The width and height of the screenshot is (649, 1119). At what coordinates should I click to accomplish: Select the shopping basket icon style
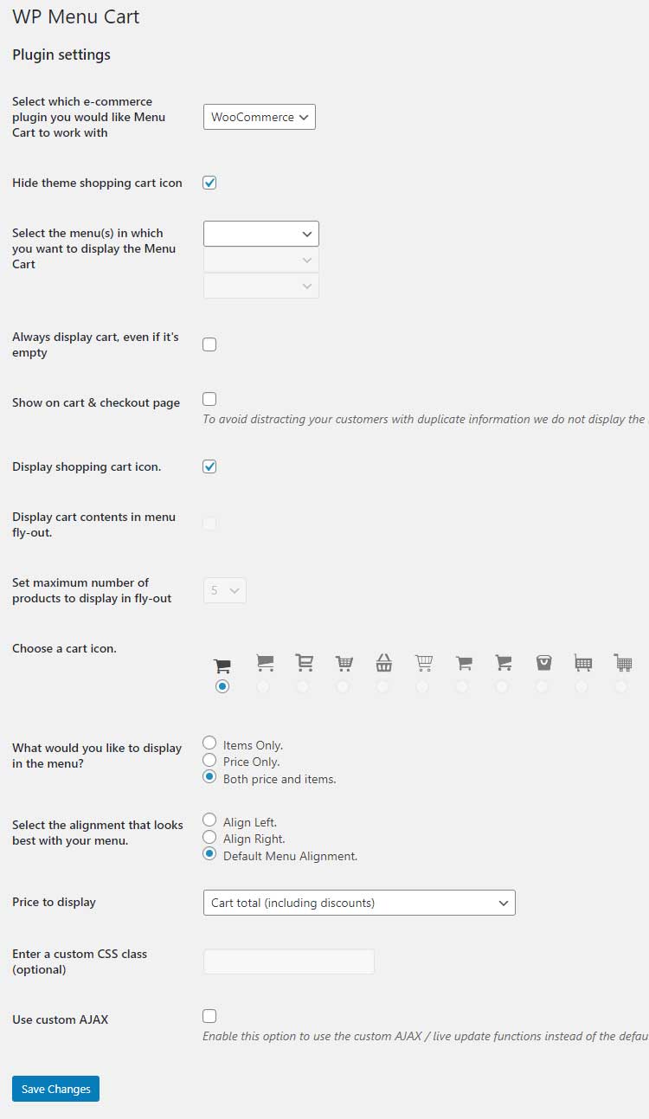pos(383,686)
